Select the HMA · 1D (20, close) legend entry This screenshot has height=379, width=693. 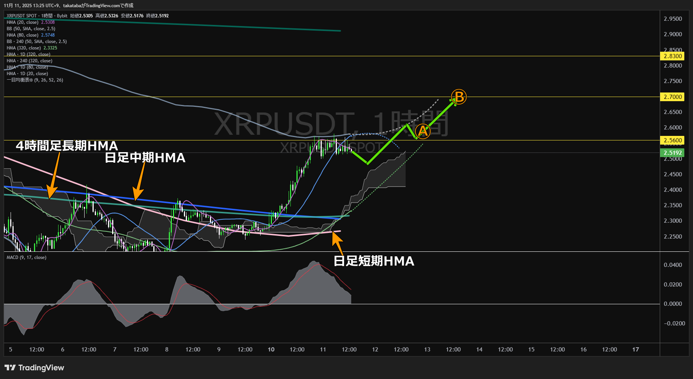[27, 74]
